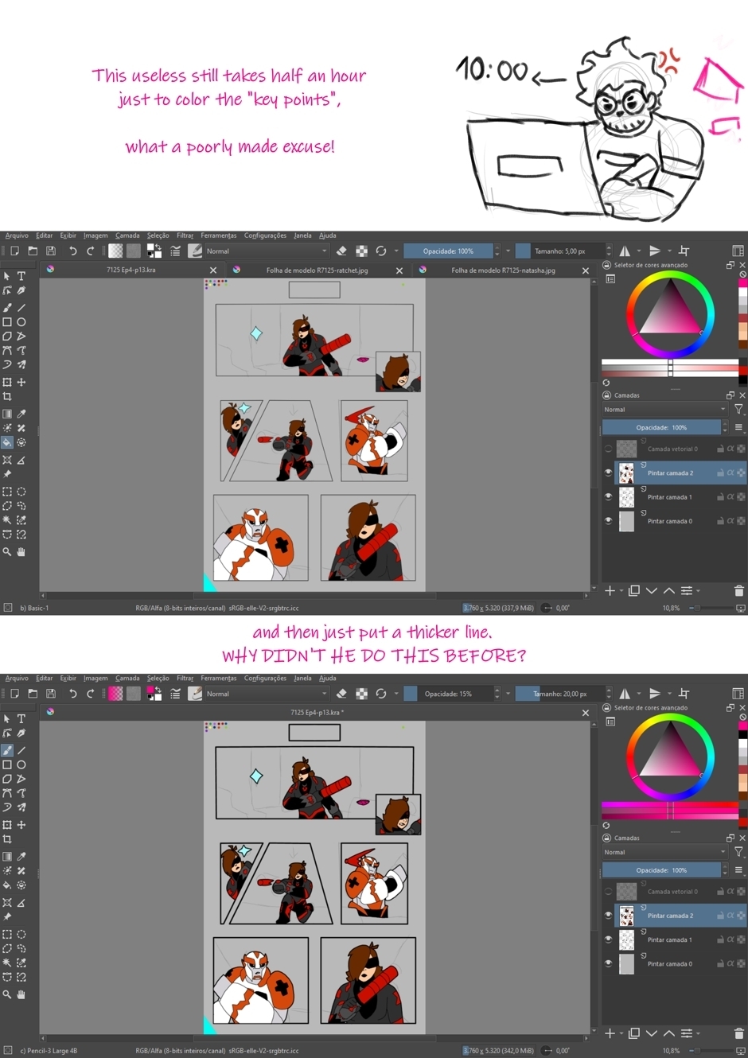Expand brush blending mode dropdown in lower toolbar
Image resolution: width=748 pixels, height=1058 pixels.
point(266,694)
